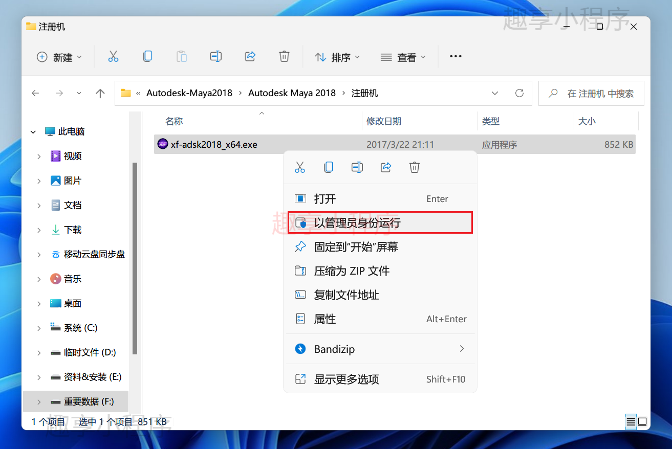Click the search magnifier icon

point(553,93)
